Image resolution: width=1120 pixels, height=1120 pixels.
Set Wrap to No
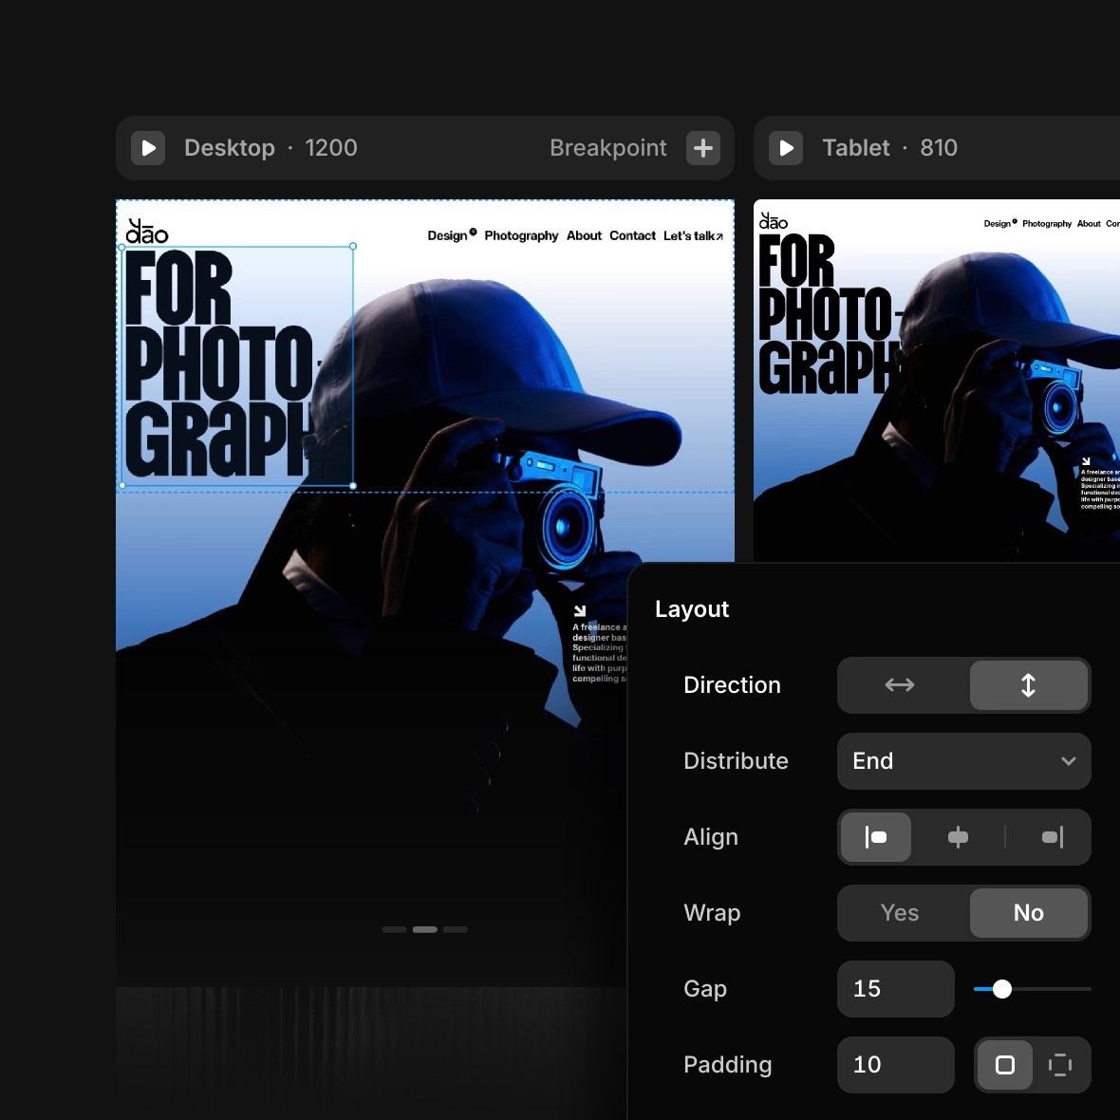tap(1028, 913)
